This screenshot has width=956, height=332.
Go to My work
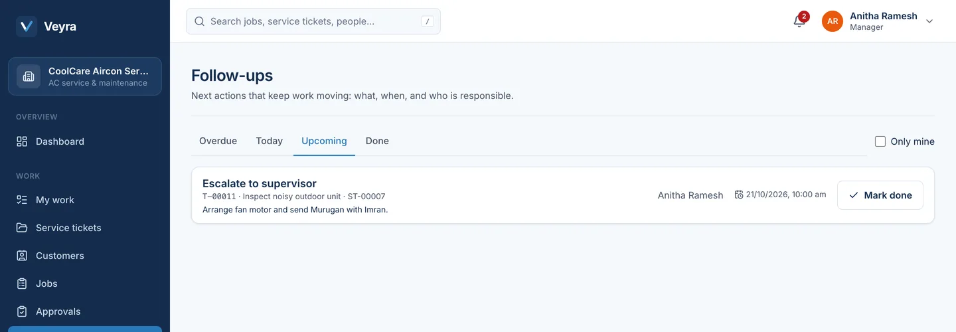tap(85, 200)
